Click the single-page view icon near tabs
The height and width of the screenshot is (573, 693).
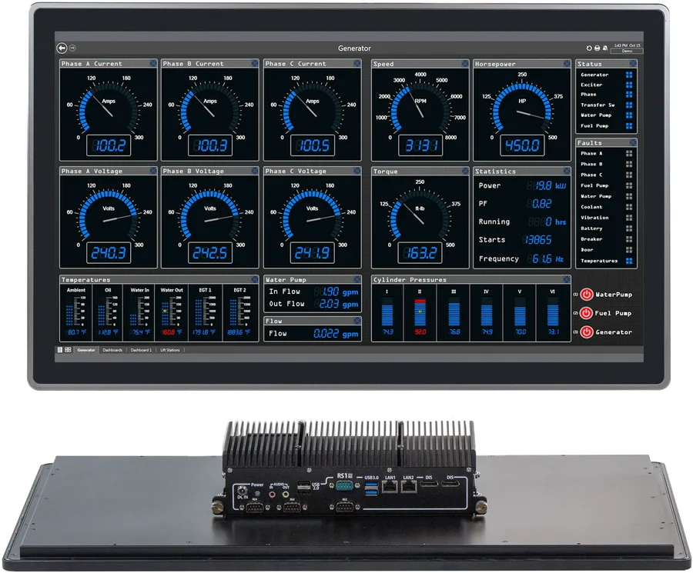click(x=60, y=350)
